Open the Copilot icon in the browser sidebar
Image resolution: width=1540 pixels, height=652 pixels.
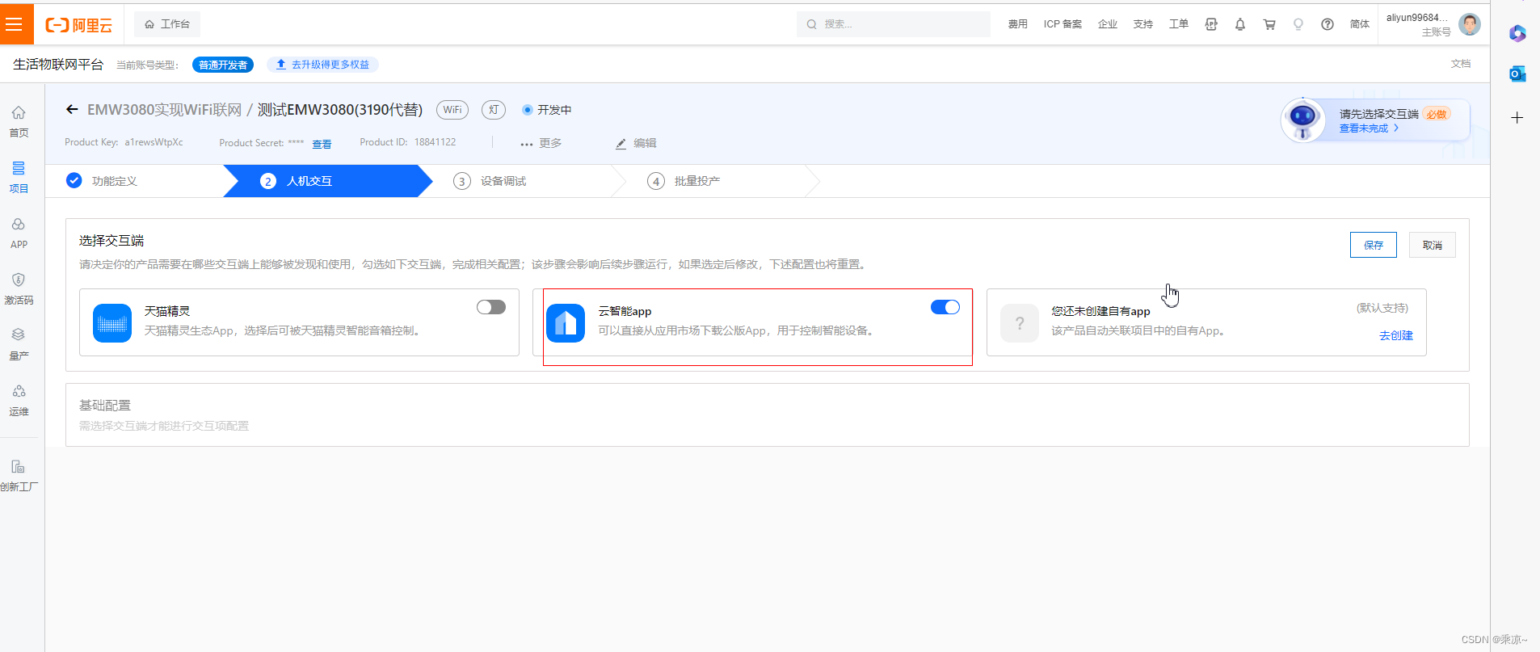[x=1517, y=33]
